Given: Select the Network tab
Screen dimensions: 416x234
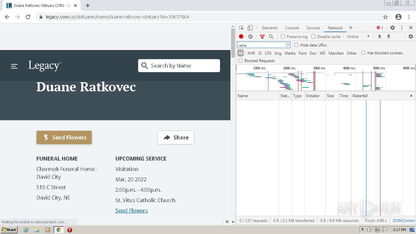Looking at the screenshot, I should pos(335,28).
